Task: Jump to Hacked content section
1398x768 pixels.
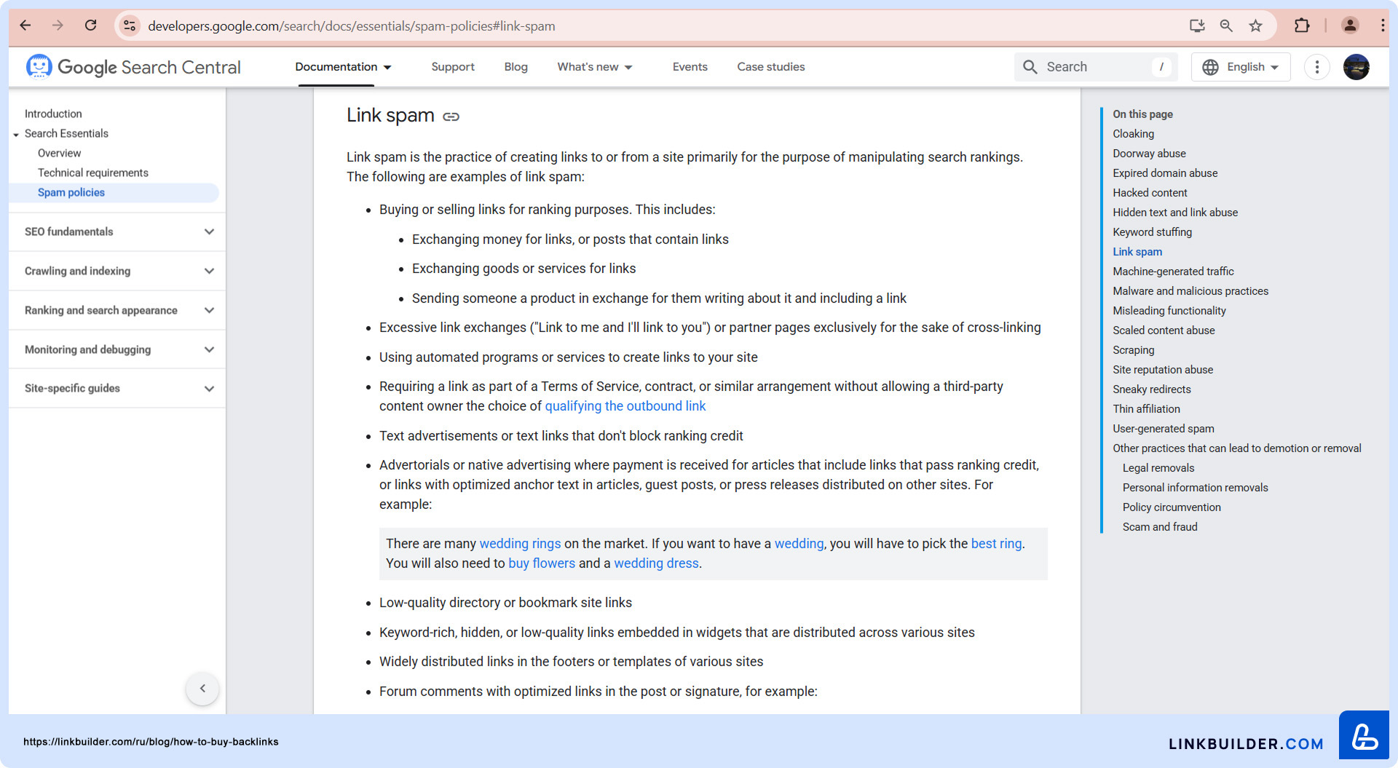Action: [x=1150, y=193]
